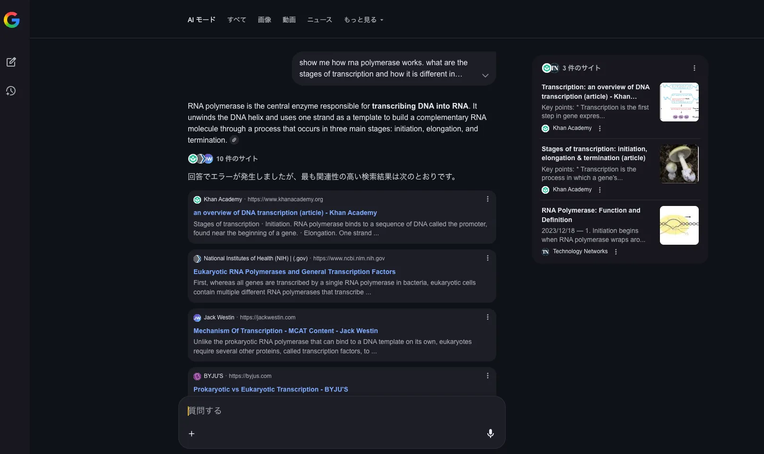The image size is (764, 454).
Task: Open more options for NIH result card
Action: pyautogui.click(x=488, y=258)
